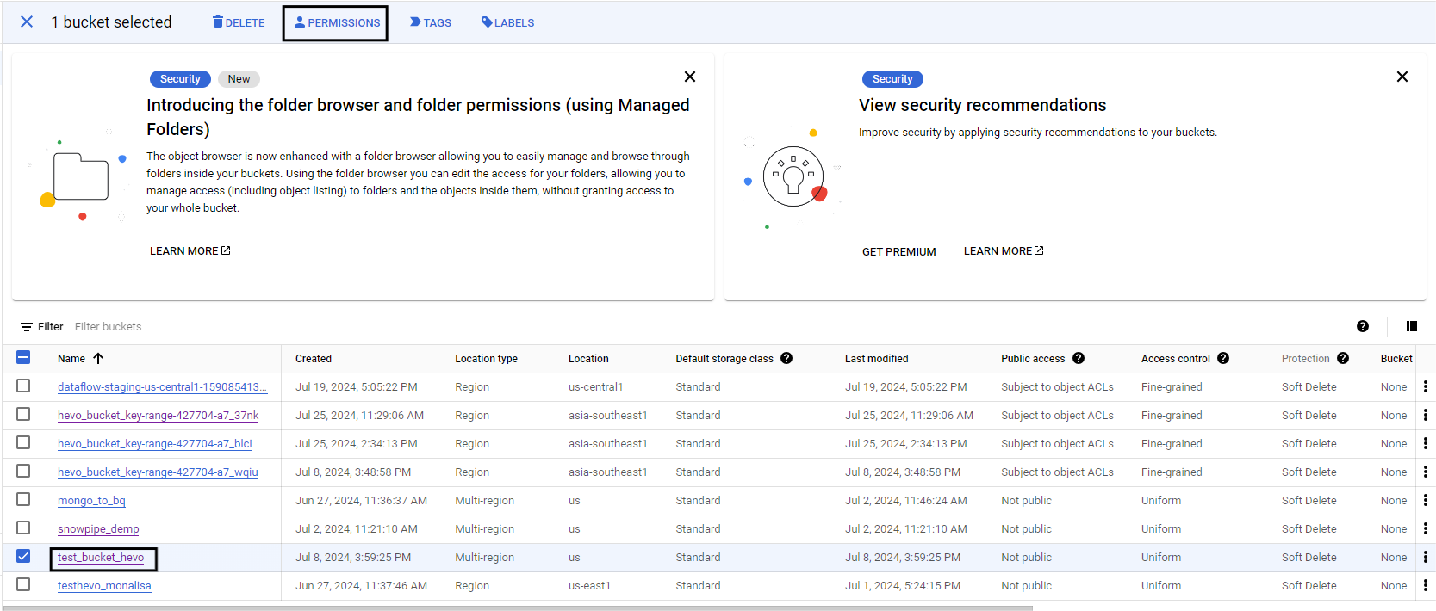The height and width of the screenshot is (611, 1436).
Task: Click the horizontal scrollbar under the table
Action: pyautogui.click(x=517, y=608)
